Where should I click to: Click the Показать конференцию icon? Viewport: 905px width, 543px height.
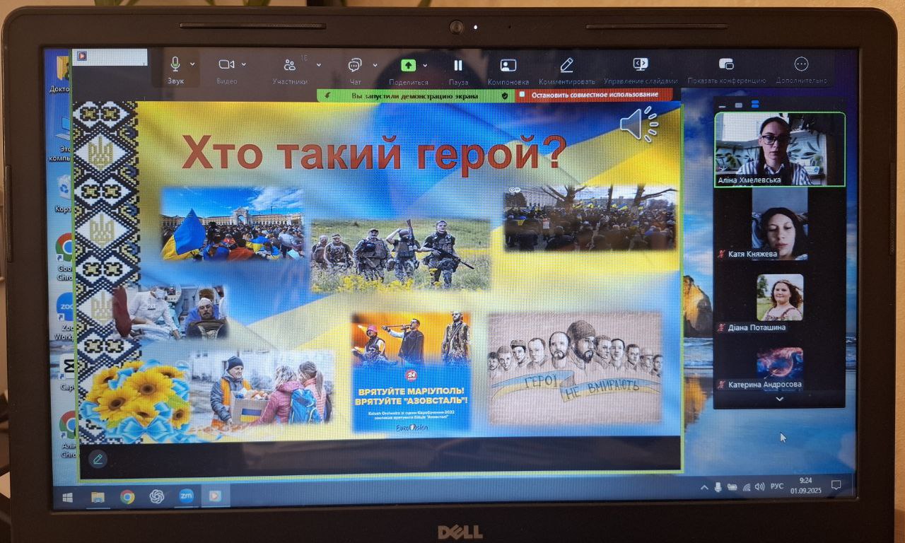pos(726,64)
